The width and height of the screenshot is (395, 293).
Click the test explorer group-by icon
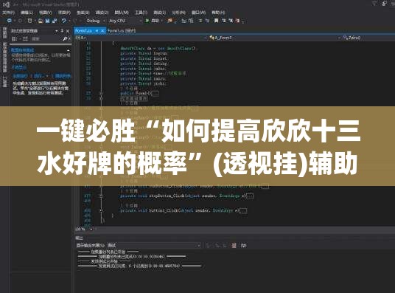pos(25,38)
